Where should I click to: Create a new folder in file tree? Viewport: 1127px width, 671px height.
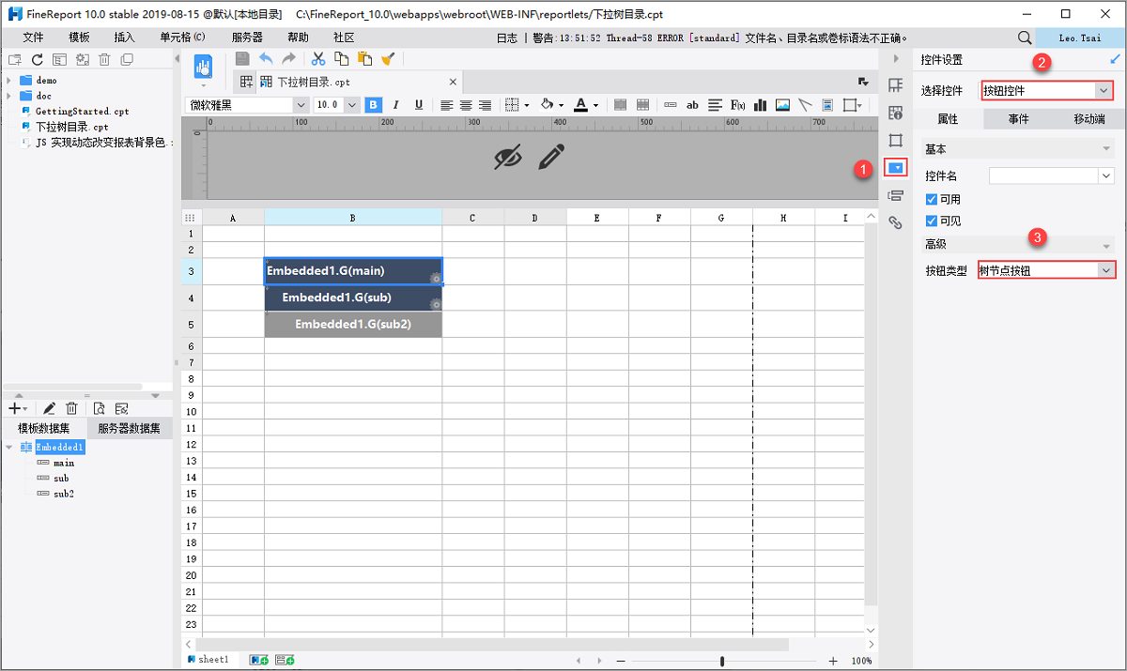pos(14,59)
